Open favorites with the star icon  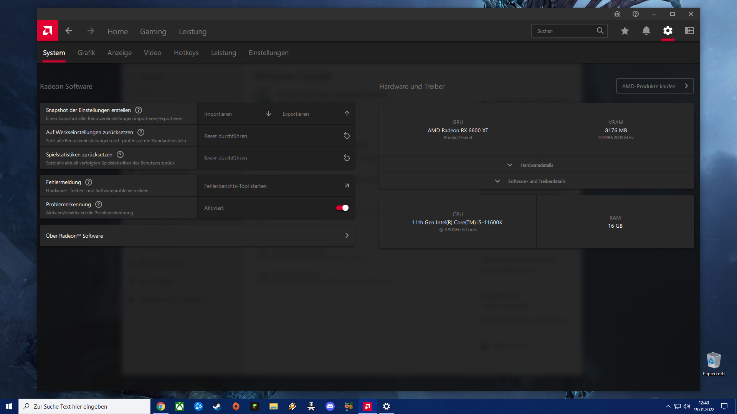click(x=625, y=31)
